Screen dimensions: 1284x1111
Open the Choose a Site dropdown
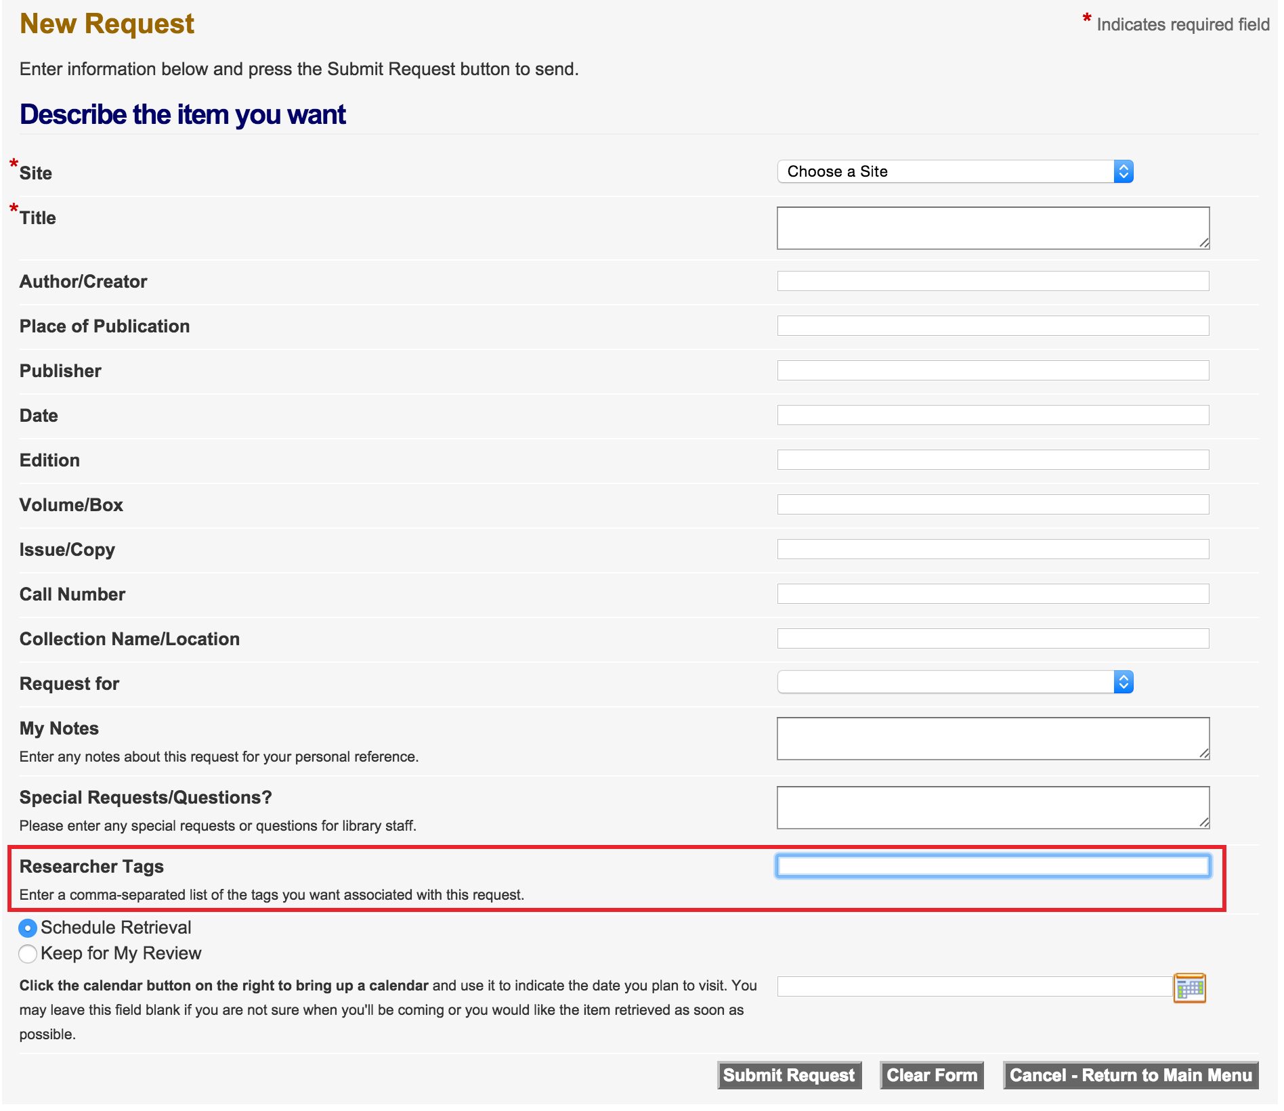tap(955, 172)
